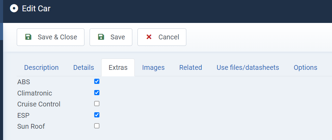Click the circular icon beside Edit Car
The height and width of the screenshot is (140, 332).
(14, 9)
